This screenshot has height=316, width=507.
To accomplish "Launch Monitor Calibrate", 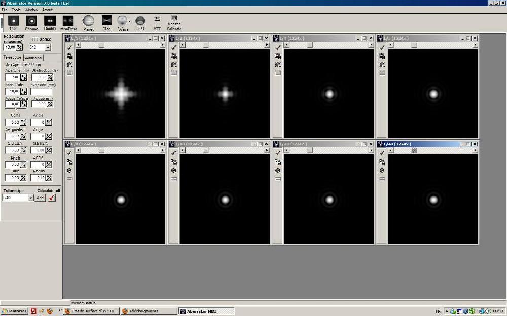I will click(174, 23).
